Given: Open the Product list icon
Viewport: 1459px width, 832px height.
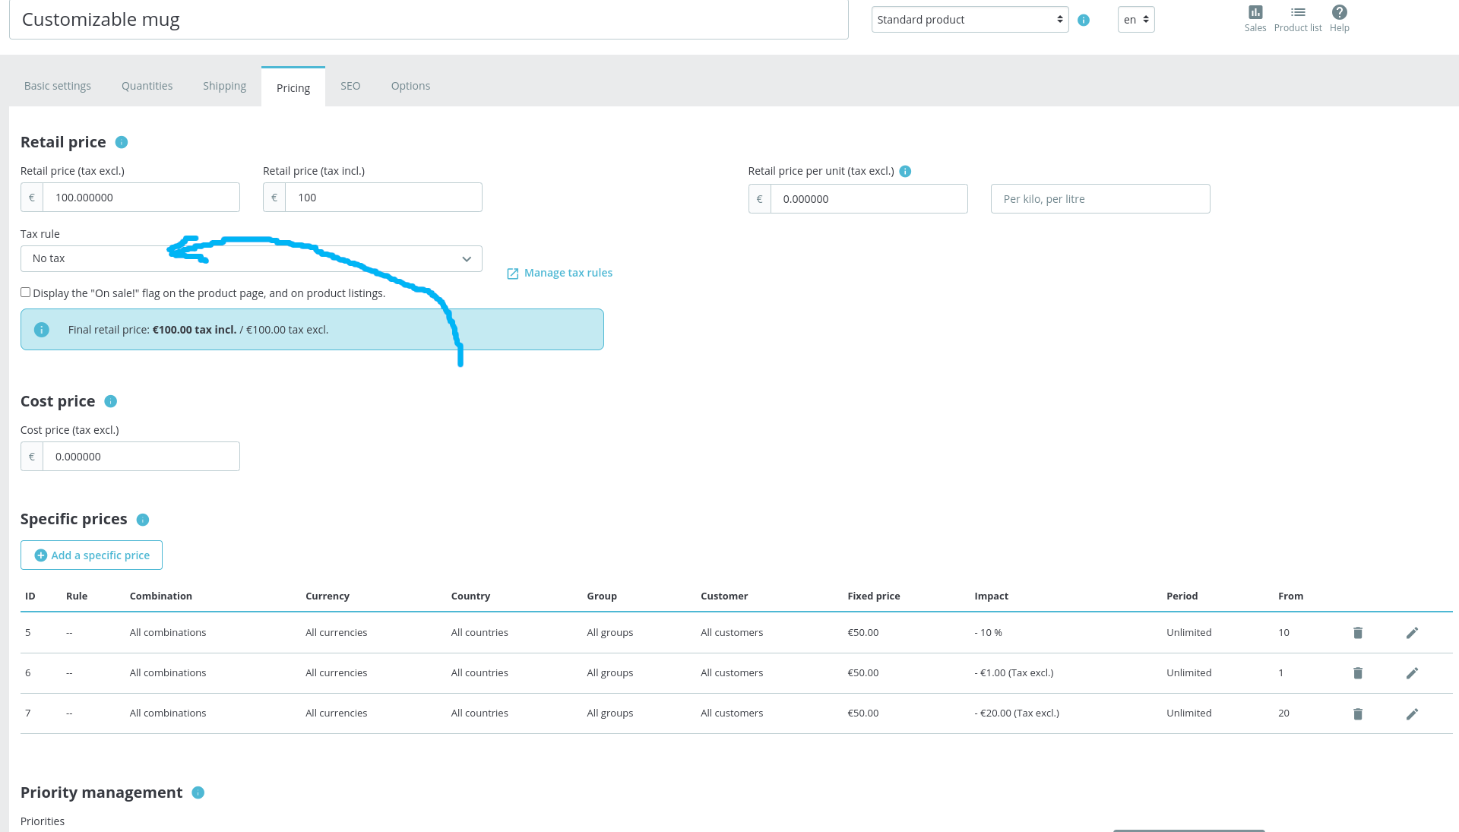Looking at the screenshot, I should (x=1298, y=13).
